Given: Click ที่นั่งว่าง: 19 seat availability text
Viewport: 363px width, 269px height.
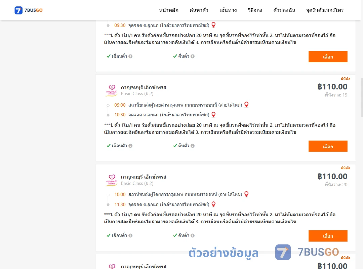Looking at the screenshot, I should coord(336,95).
